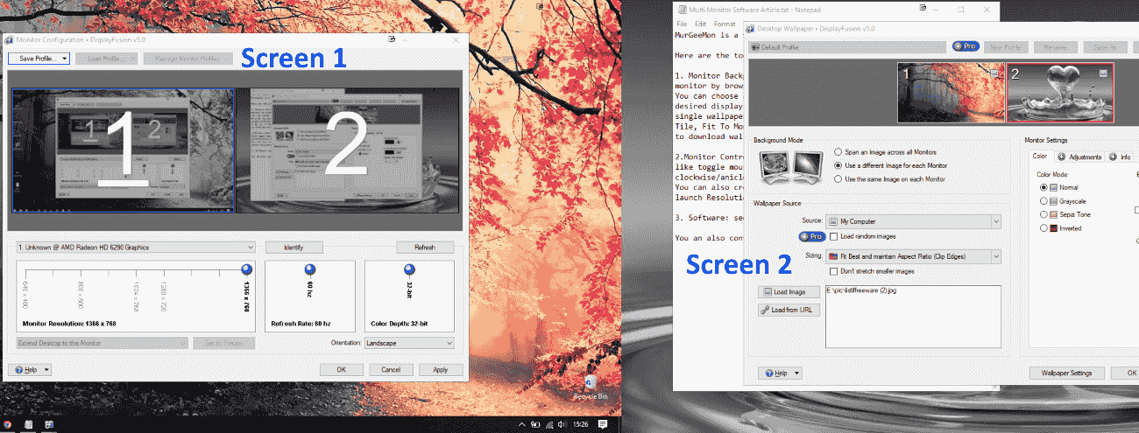
Task: Select monitor 2 in the Monitor Configuration layout
Action: 348,149
